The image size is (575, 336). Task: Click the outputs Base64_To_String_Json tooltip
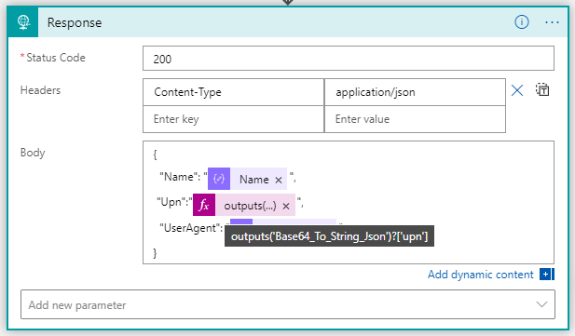pos(329,236)
